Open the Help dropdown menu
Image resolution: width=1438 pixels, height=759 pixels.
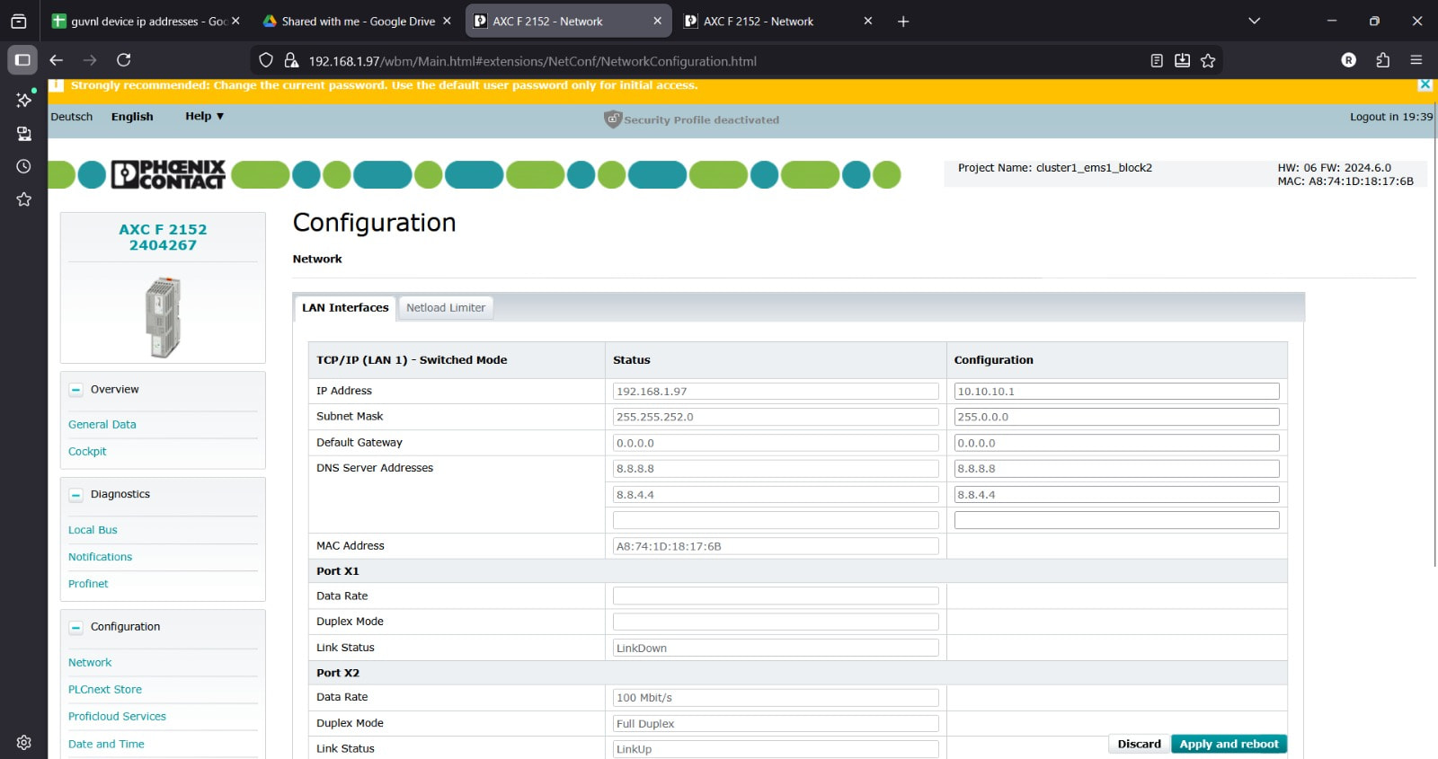pos(204,117)
